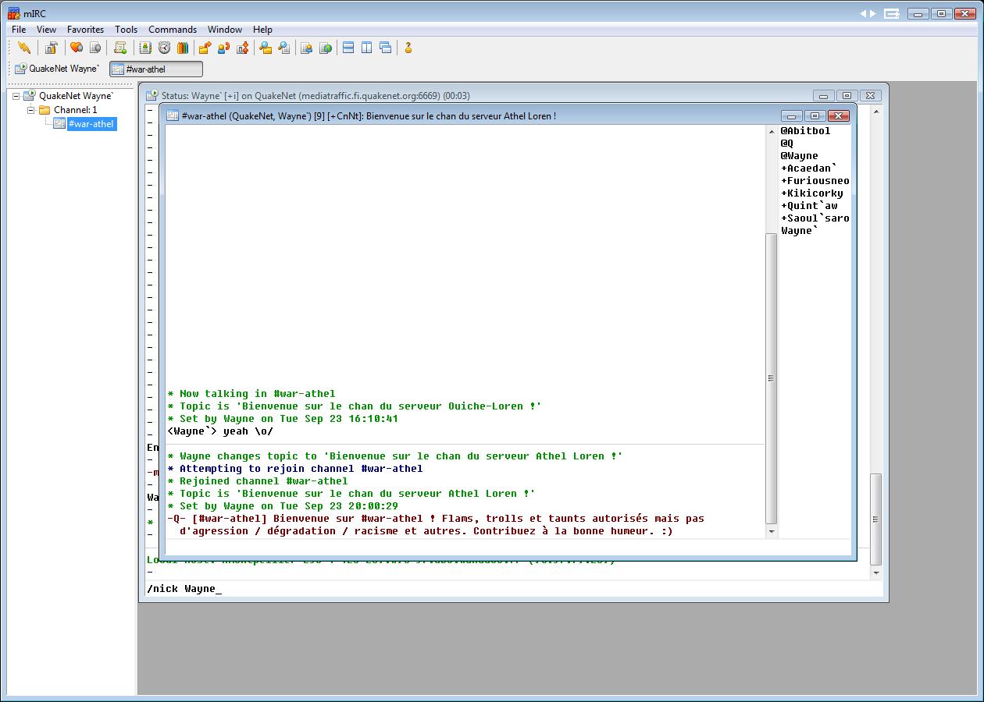Open the Window menu
Viewport: 984px width, 702px height.
pyautogui.click(x=225, y=30)
